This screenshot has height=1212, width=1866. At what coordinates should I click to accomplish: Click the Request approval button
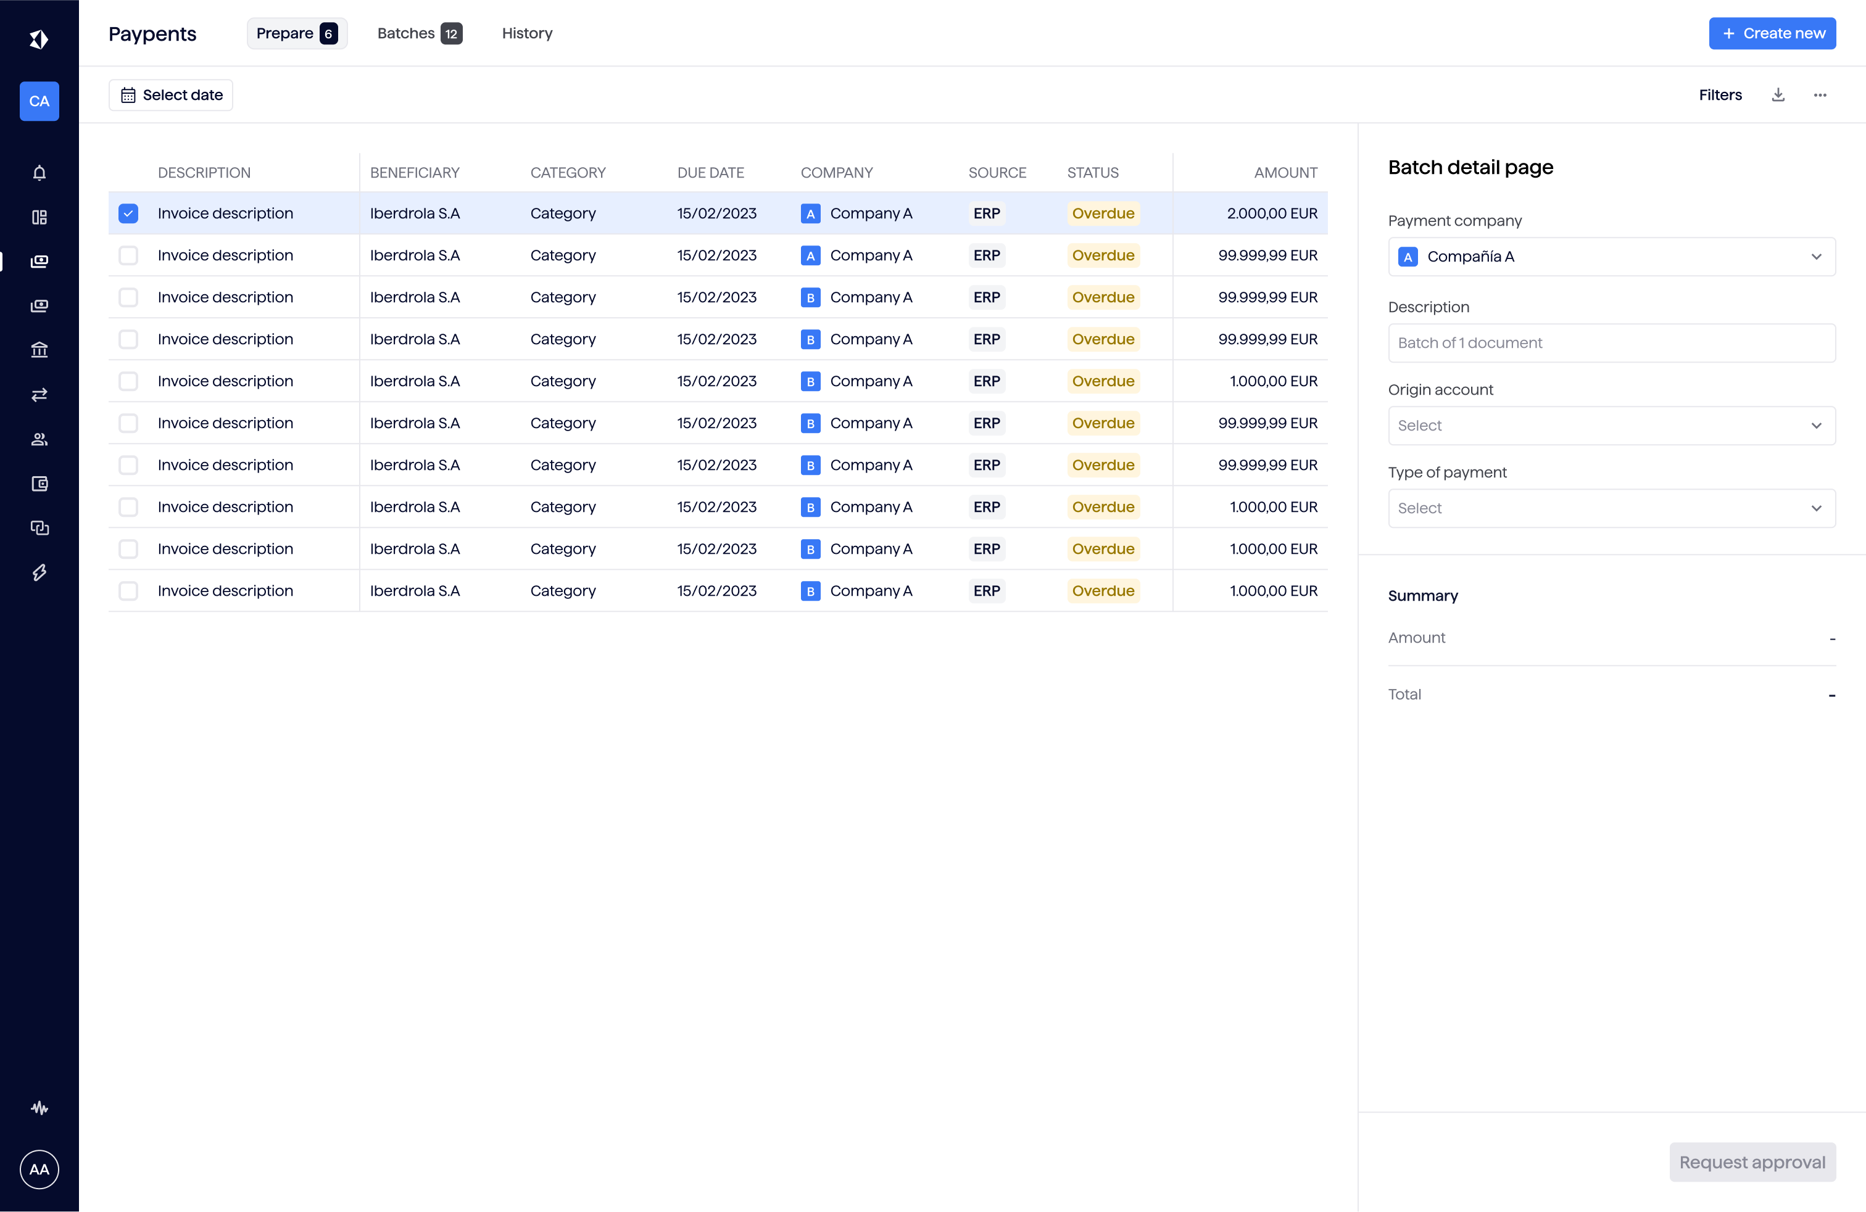coord(1752,1162)
